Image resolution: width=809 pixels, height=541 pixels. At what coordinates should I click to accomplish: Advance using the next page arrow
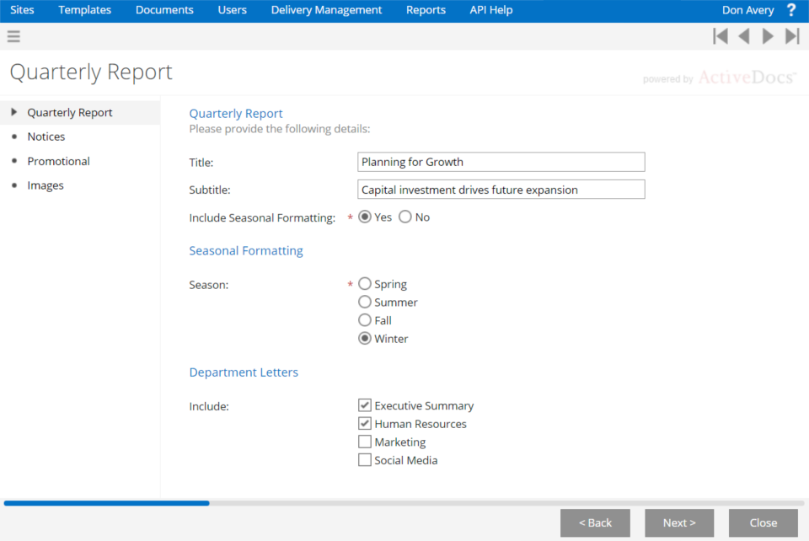pos(768,36)
